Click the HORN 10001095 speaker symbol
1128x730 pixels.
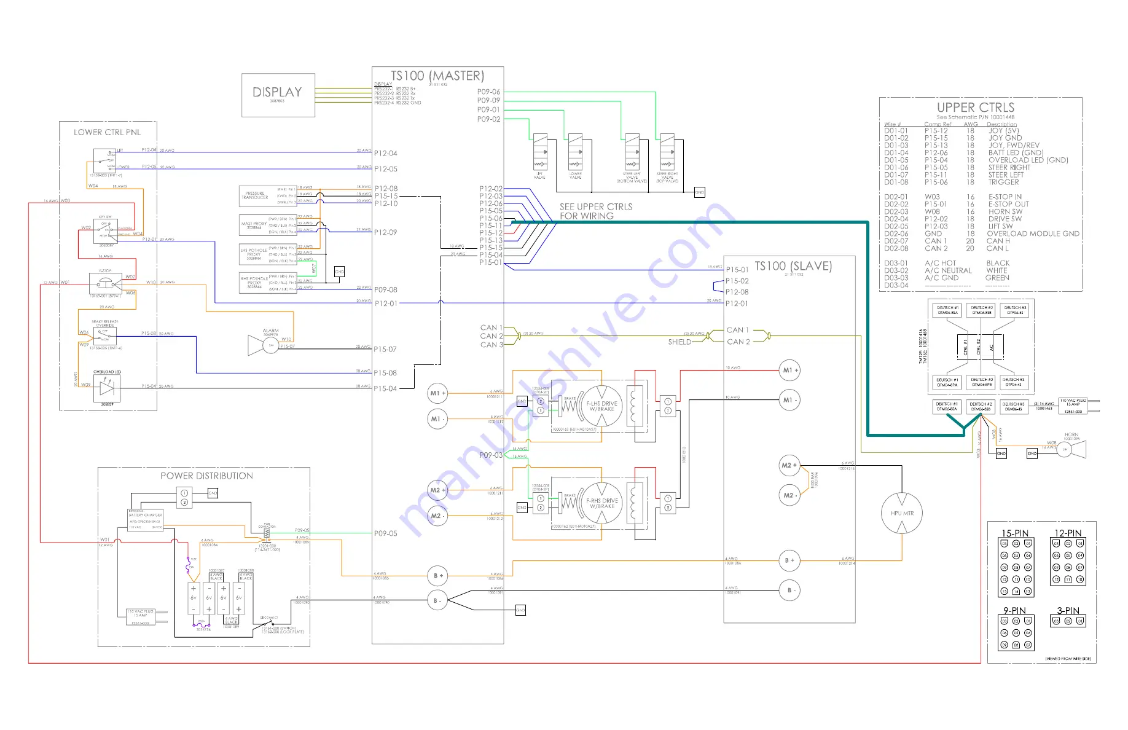pos(1071,450)
